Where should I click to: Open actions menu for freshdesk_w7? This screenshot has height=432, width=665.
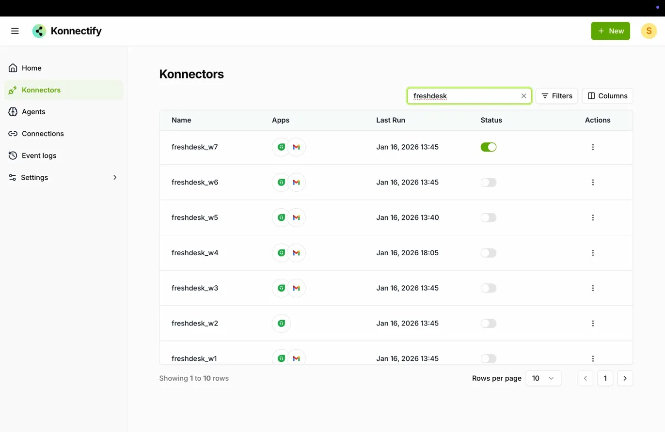[x=593, y=147]
